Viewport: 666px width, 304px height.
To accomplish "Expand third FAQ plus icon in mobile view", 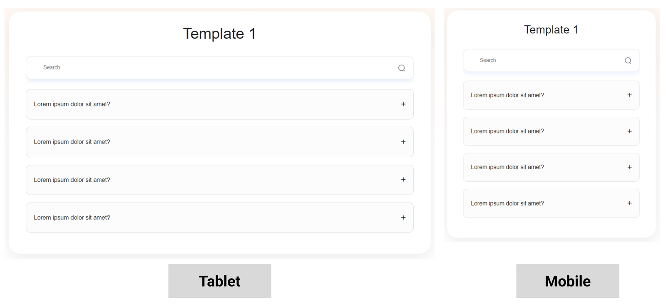I will 629,167.
